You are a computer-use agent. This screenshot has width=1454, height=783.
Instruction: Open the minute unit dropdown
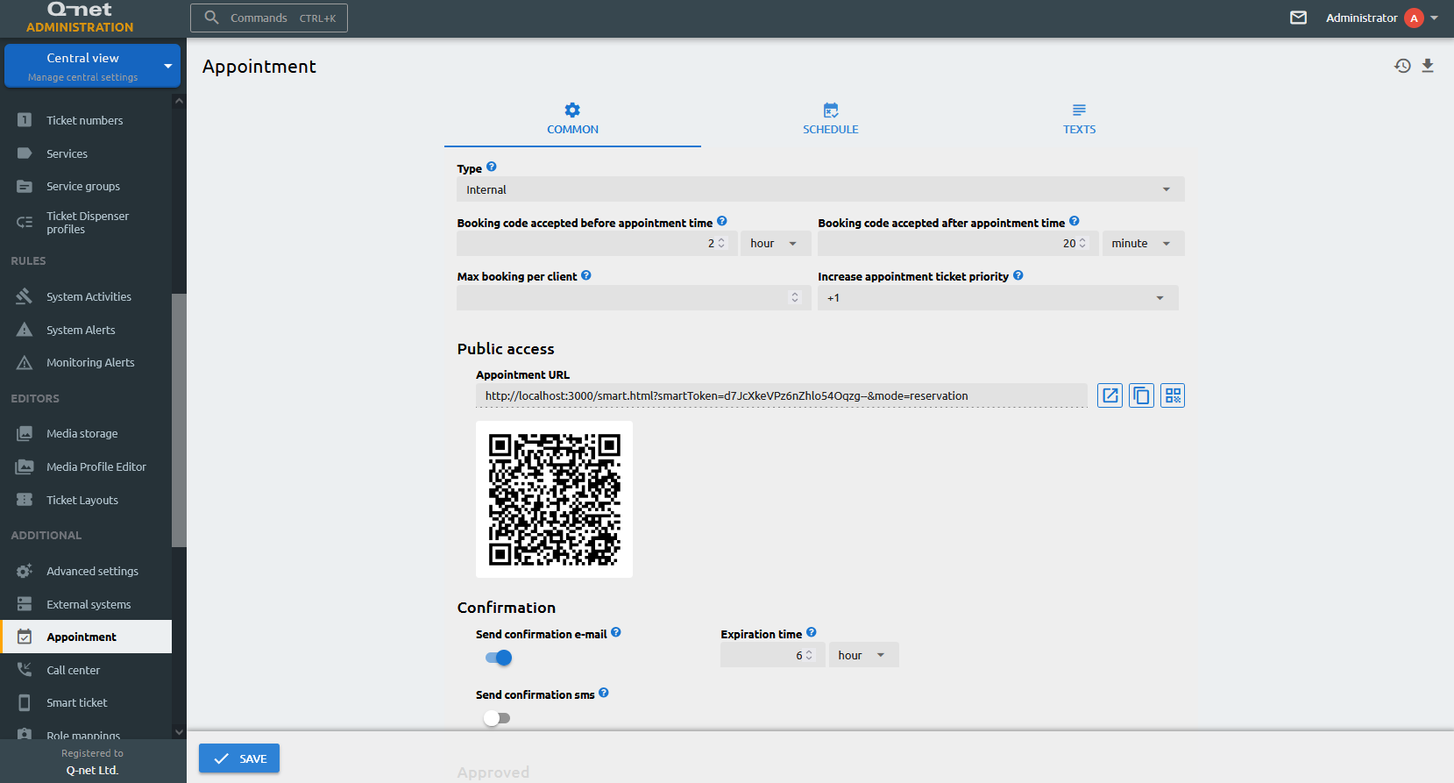[x=1143, y=244]
